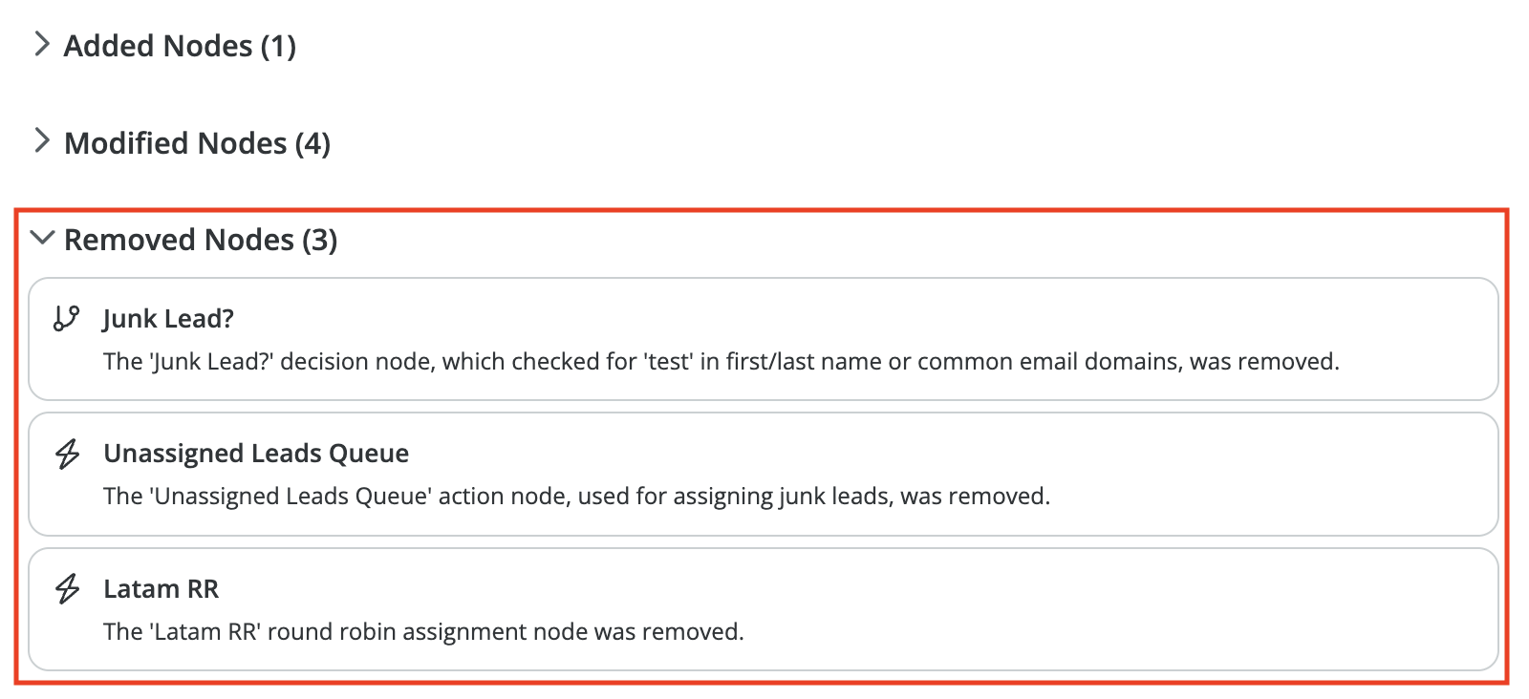Click the Latam RR round robin description

[423, 632]
